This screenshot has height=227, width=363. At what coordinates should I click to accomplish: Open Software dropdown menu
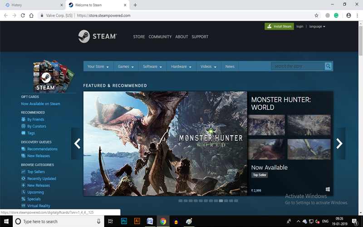pos(152,66)
